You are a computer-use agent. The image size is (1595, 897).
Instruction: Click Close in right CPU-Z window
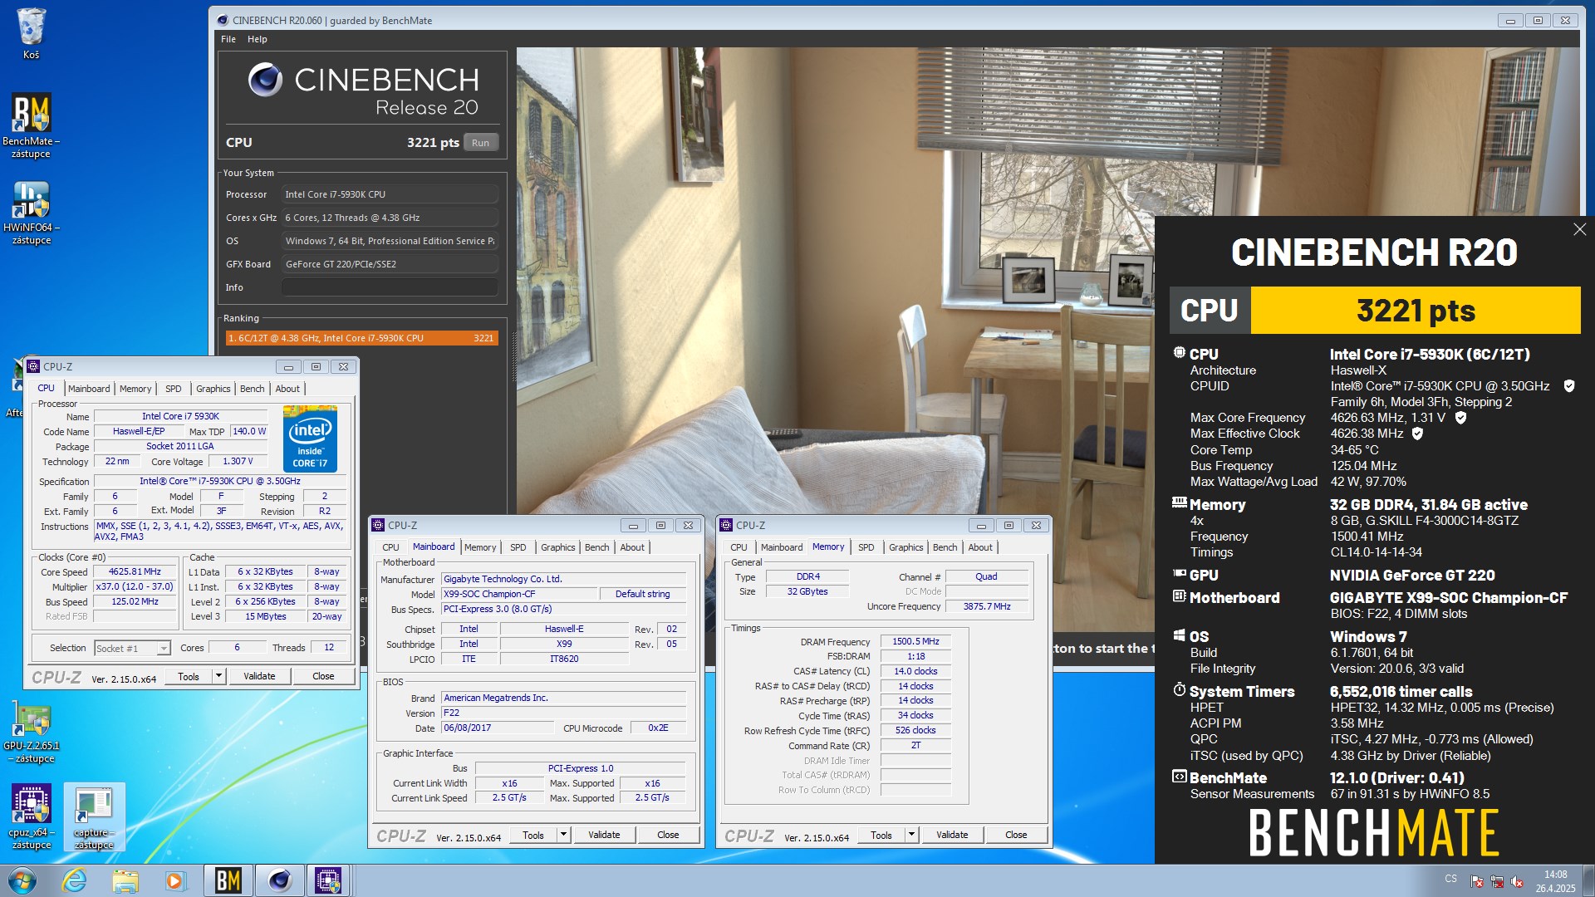pos(1016,835)
